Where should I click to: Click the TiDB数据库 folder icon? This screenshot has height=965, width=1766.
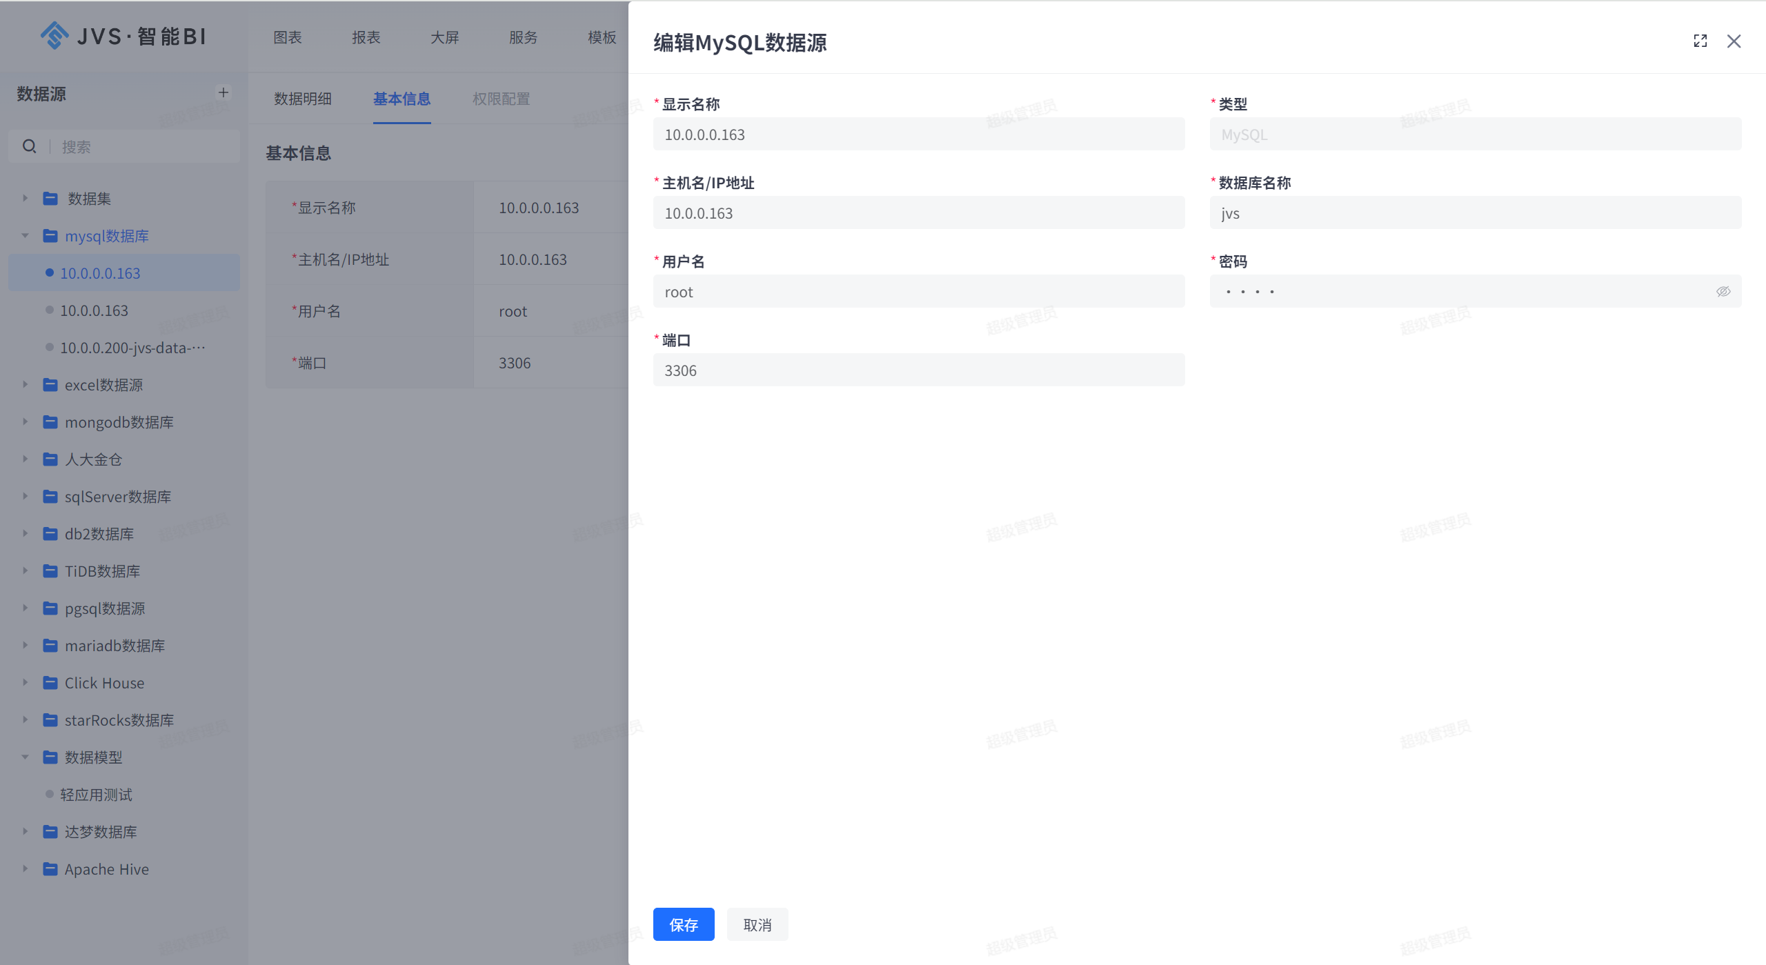tap(50, 571)
